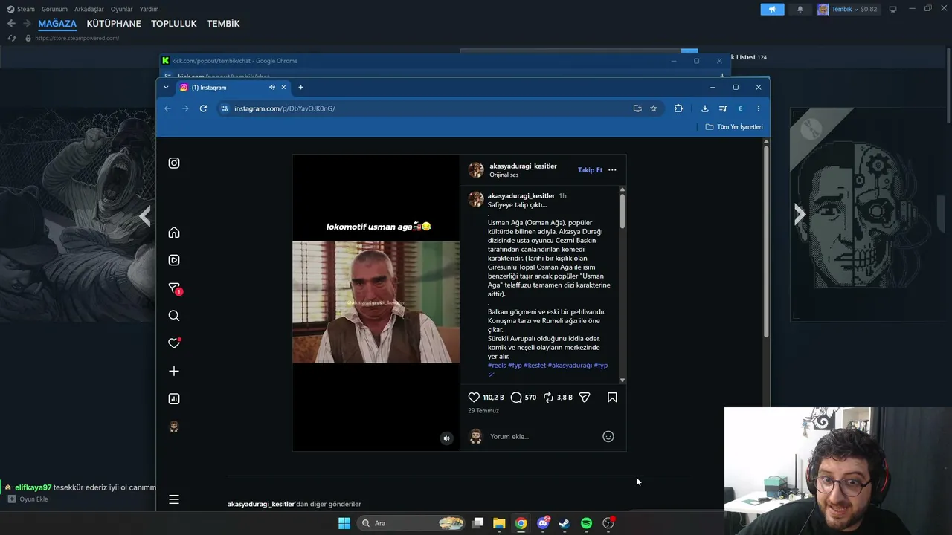This screenshot has height=535, width=952.
Task: Open emoji picker in comment box
Action: [x=608, y=436]
